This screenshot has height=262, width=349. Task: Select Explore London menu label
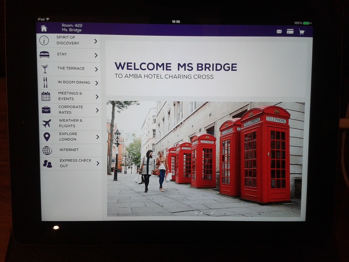[x=68, y=136]
